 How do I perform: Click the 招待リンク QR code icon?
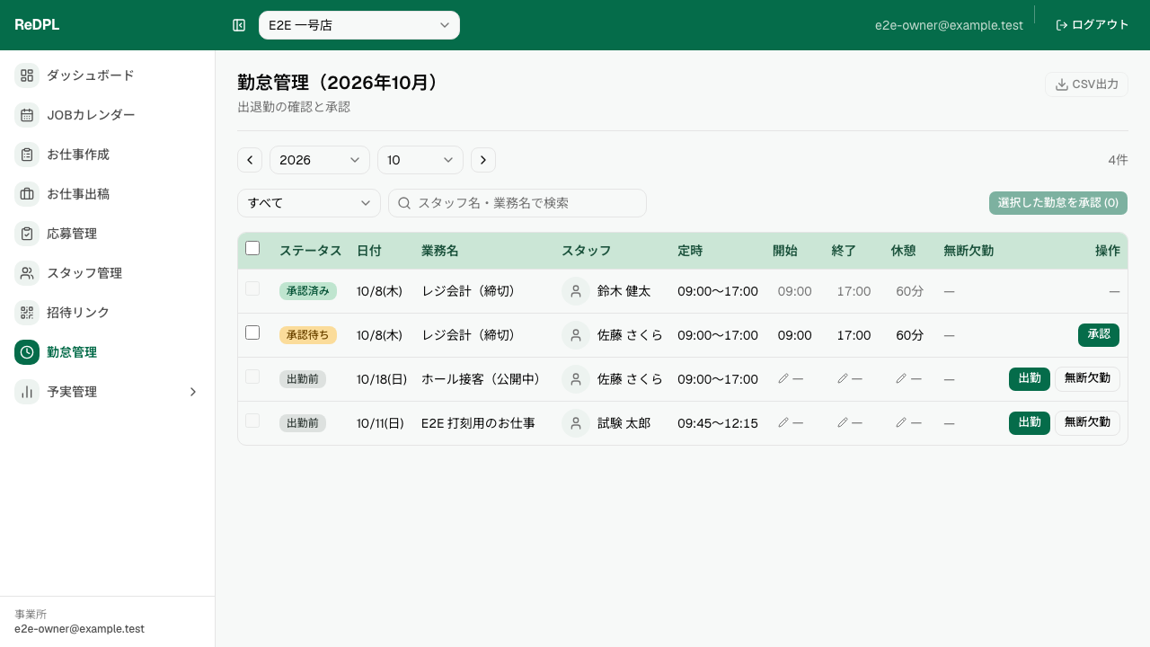point(27,313)
